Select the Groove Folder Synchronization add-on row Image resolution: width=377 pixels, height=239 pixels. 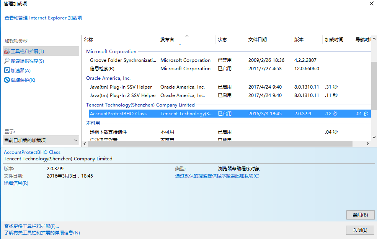(x=123, y=60)
